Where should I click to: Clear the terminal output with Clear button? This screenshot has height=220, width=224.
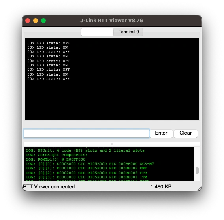pyautogui.click(x=186, y=133)
